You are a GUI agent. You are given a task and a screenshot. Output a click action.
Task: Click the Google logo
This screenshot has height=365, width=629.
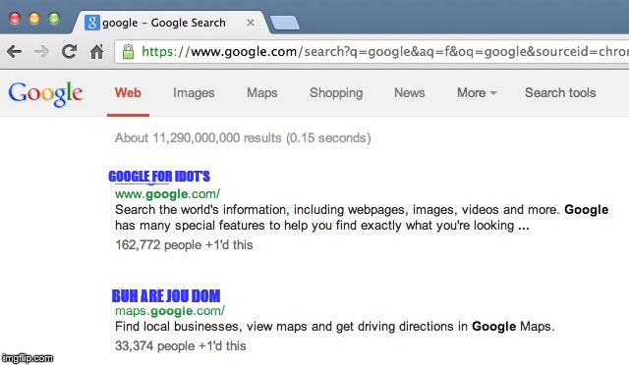[45, 94]
